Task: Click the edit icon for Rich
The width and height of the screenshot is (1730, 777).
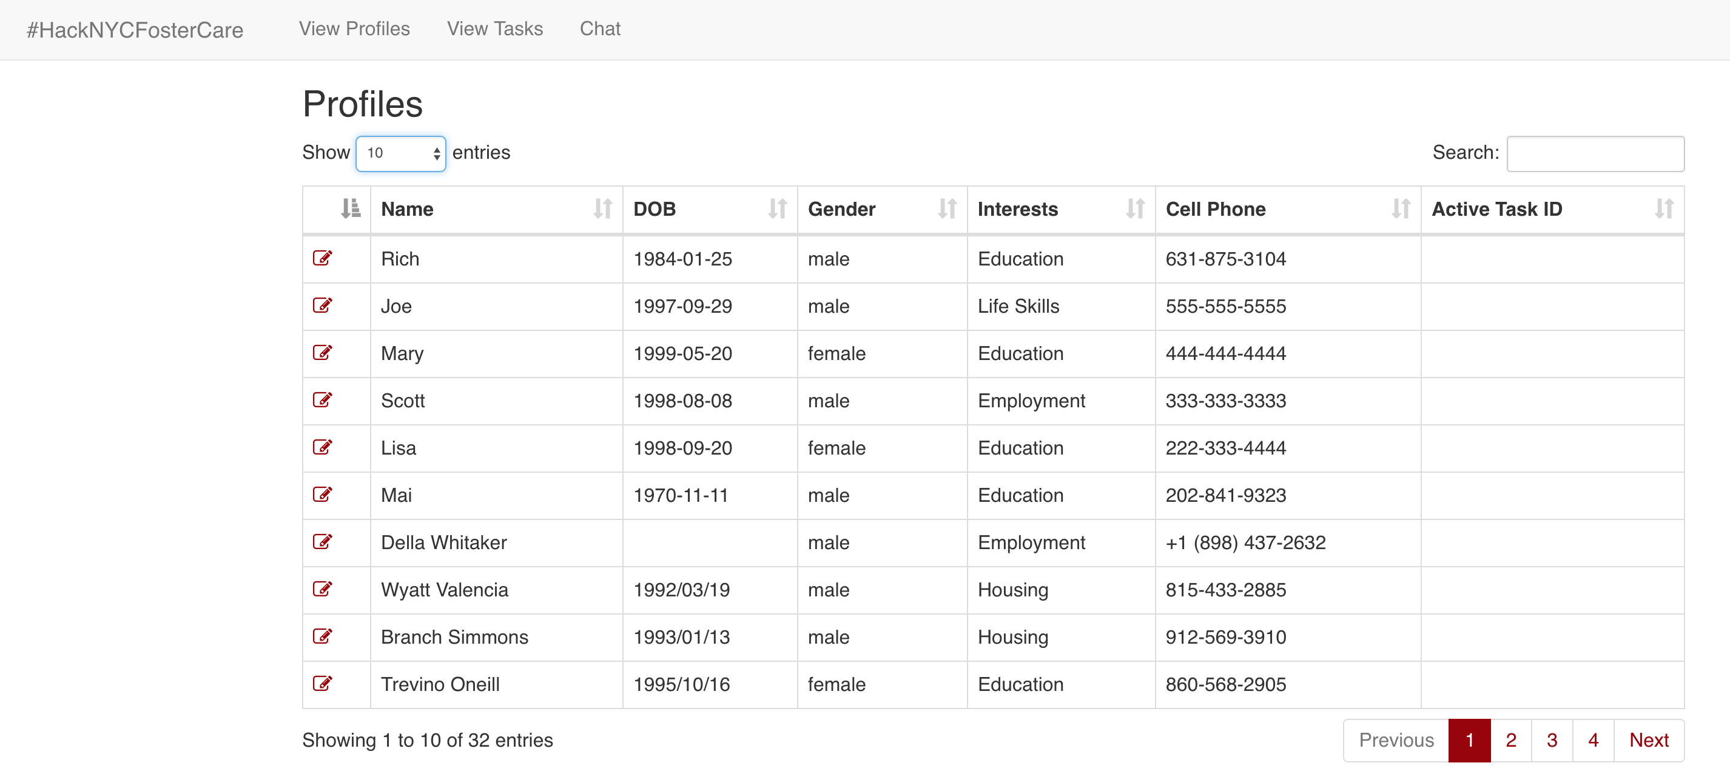Action: tap(322, 258)
